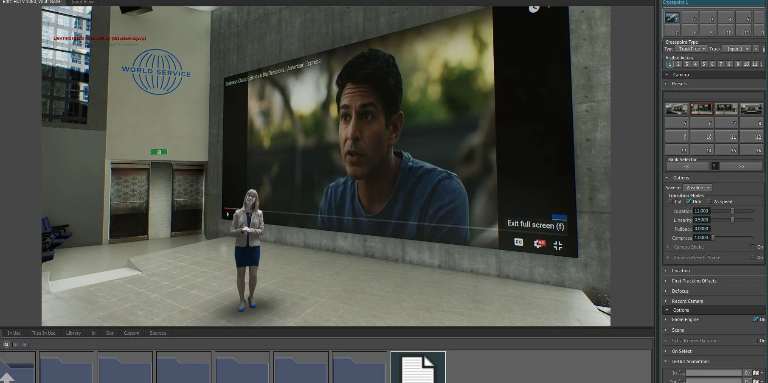The height and width of the screenshot is (383, 768).
Task: Switch to the In Use tab
Action: click(x=14, y=333)
